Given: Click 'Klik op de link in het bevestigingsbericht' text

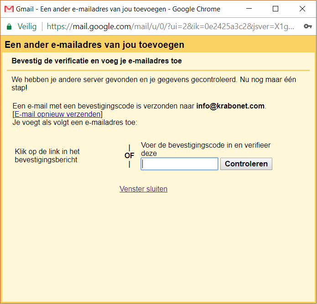Looking at the screenshot, I should pos(47,155).
